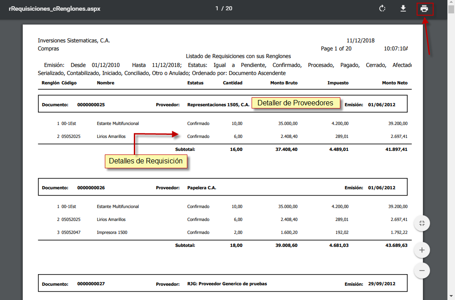Image resolution: width=455 pixels, height=300 pixels.
Task: Click provider 'RJG: Proveedor Generico de pruebas'
Action: (227, 284)
